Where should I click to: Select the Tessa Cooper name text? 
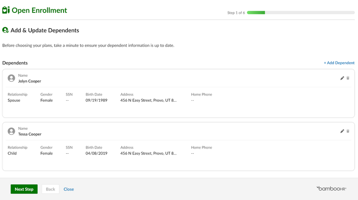(x=30, y=134)
